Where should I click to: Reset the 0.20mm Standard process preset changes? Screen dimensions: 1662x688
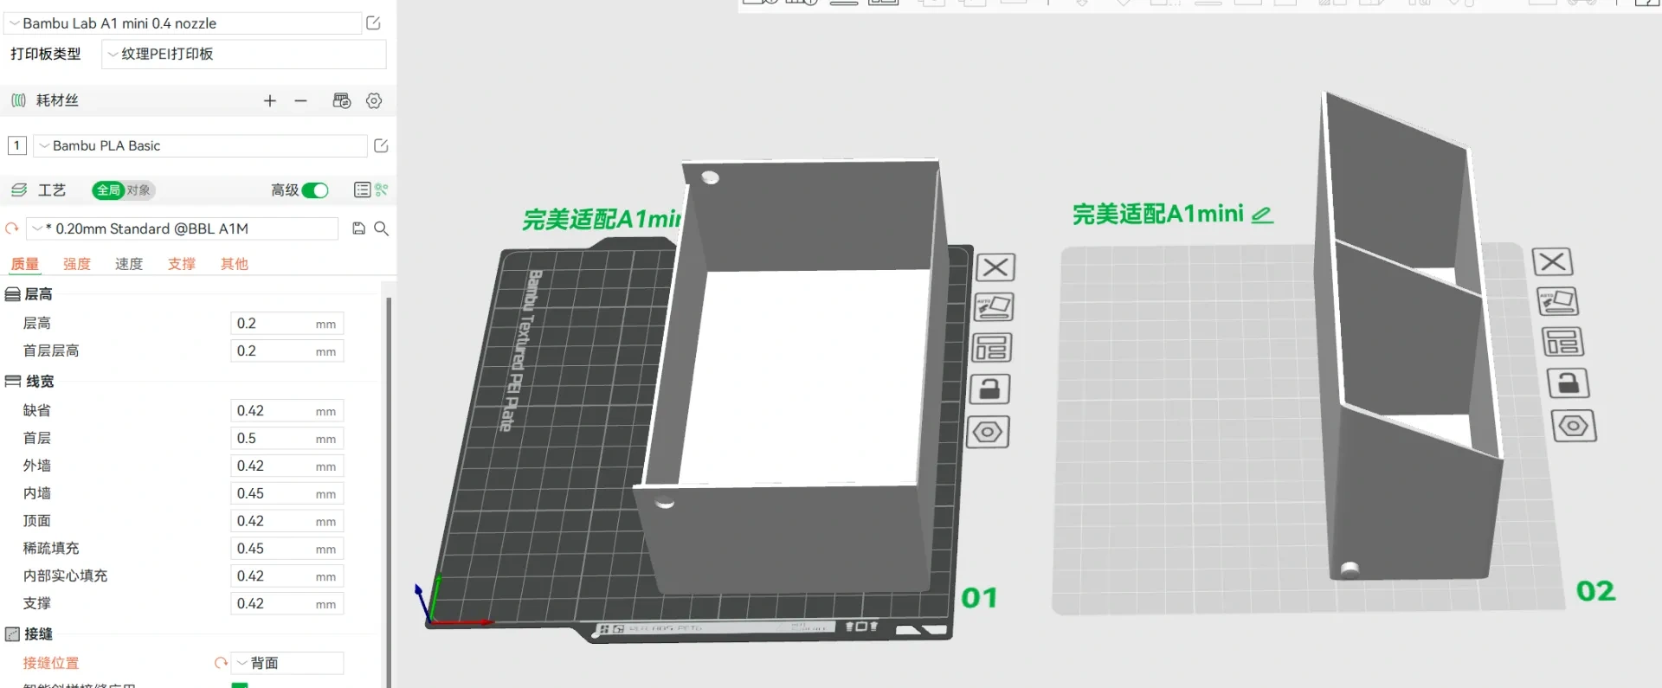12,228
